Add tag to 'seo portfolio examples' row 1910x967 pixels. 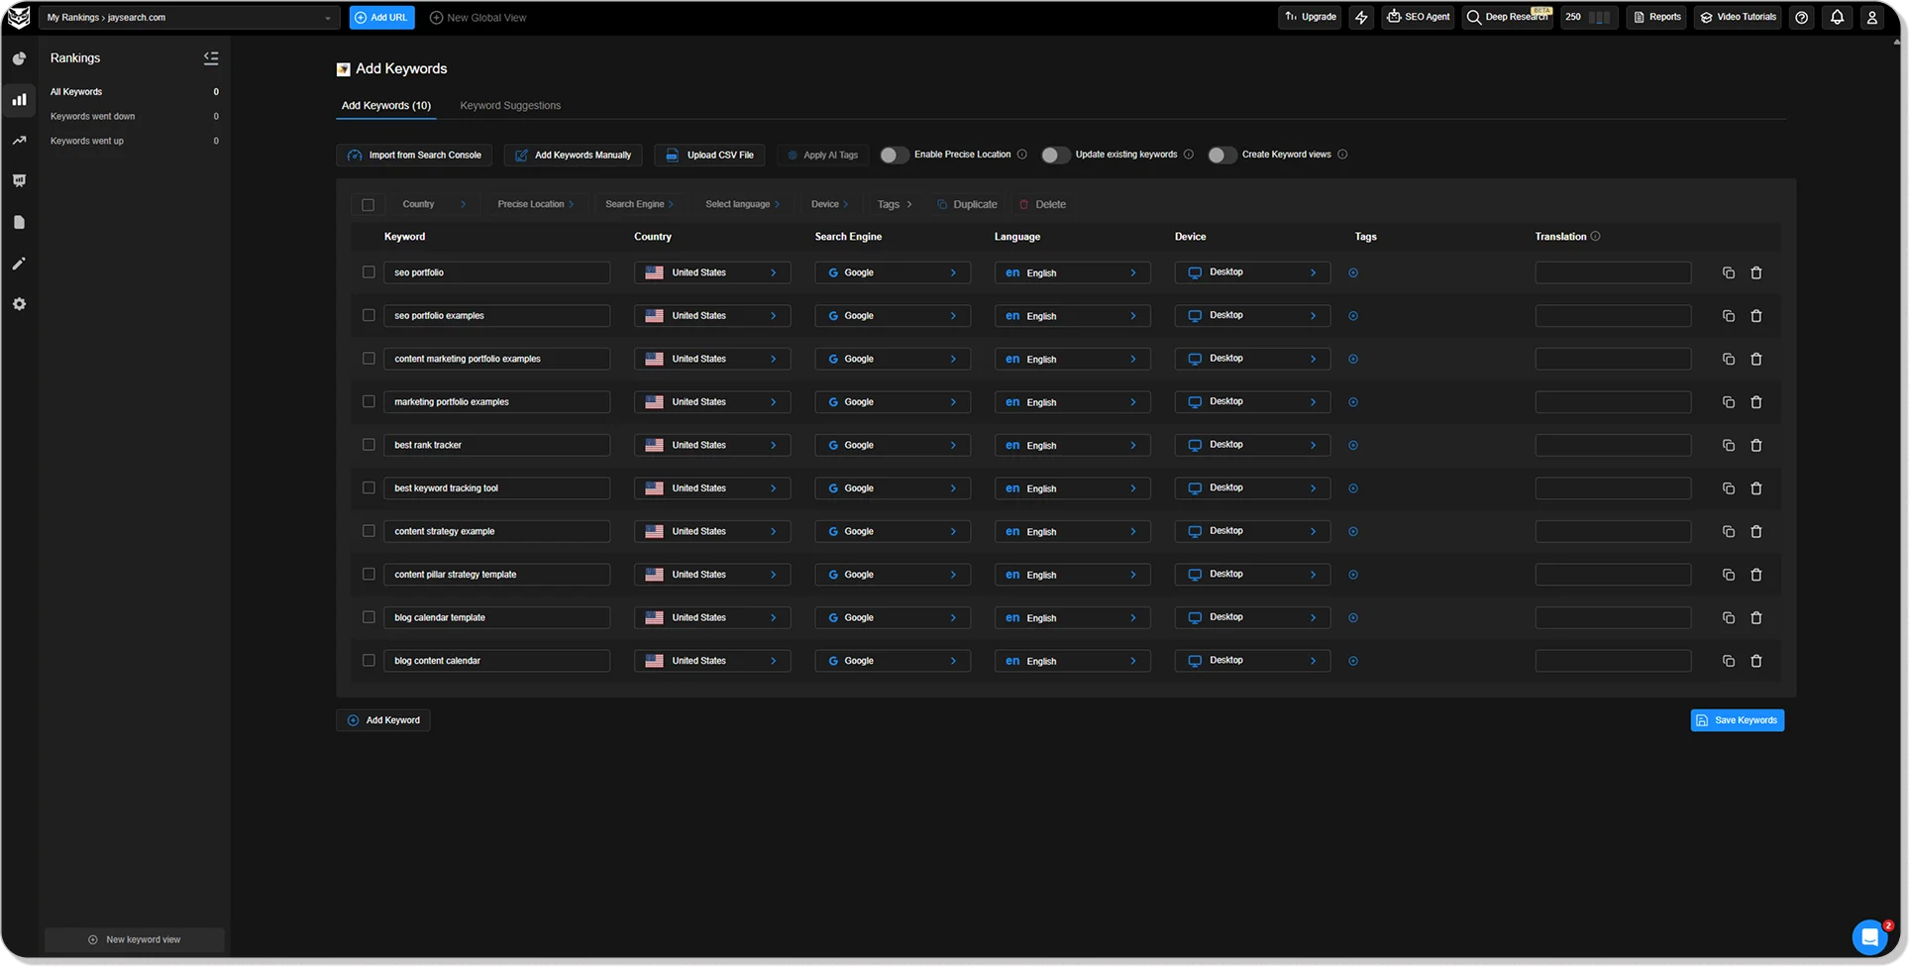(x=1353, y=316)
